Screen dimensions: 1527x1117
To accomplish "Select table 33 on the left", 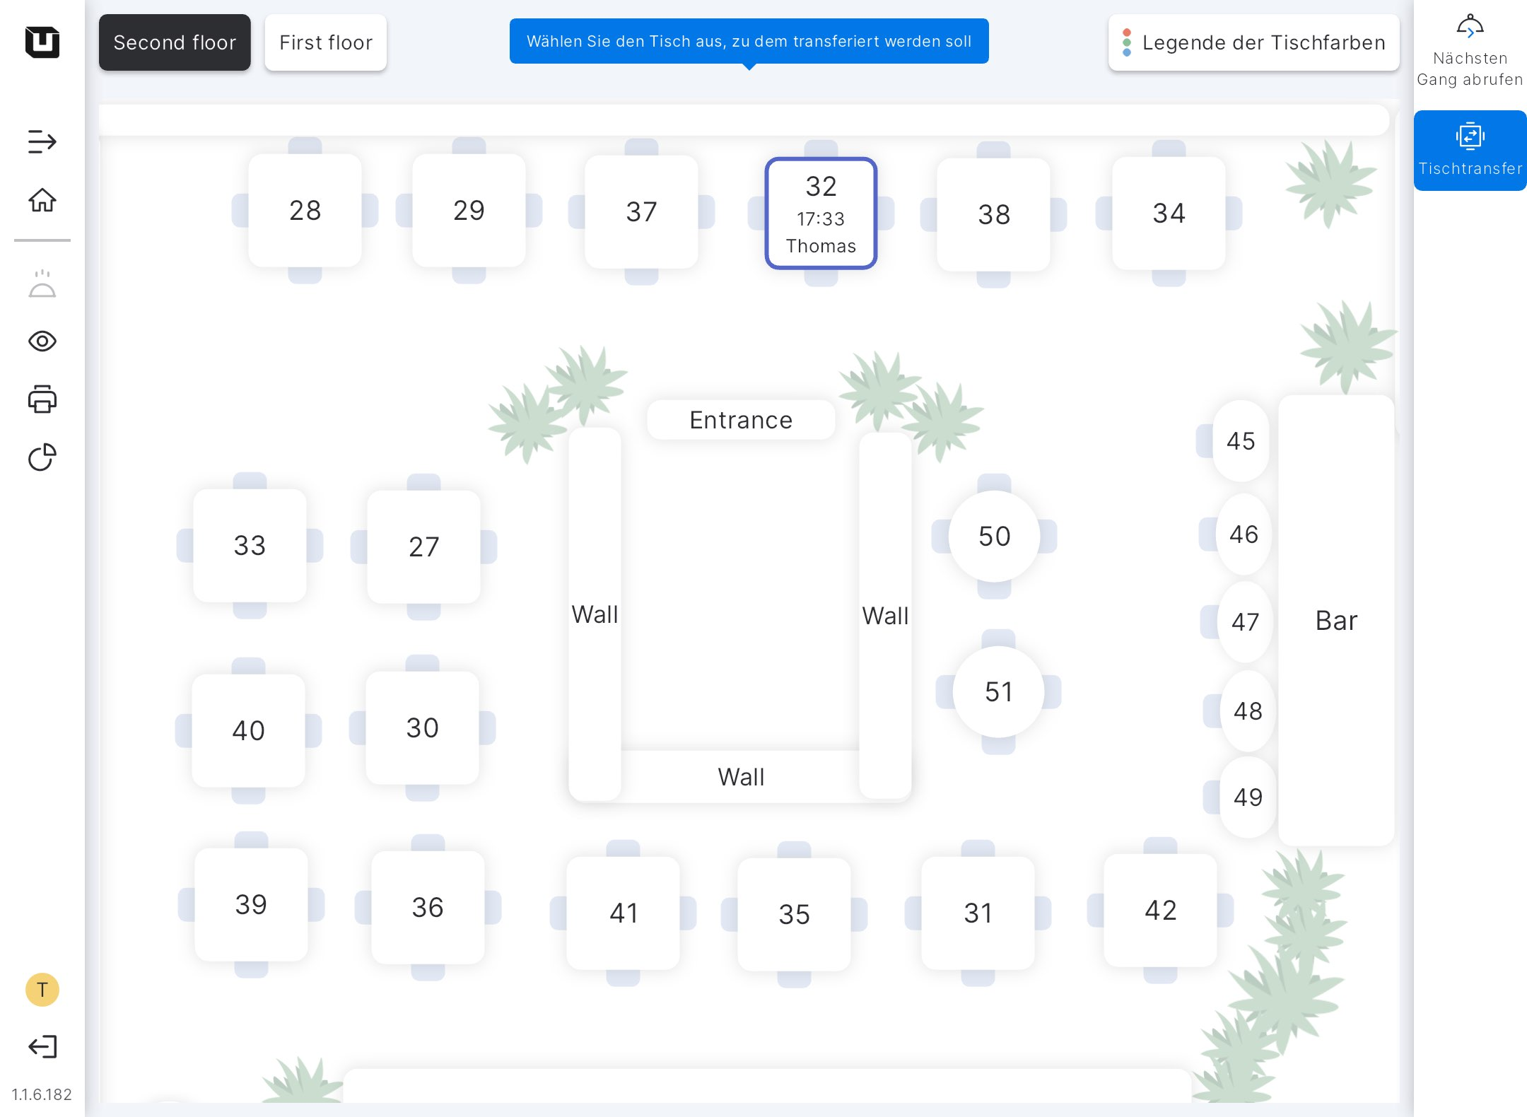I will (x=250, y=545).
